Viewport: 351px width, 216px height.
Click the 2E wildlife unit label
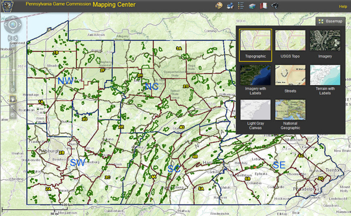121,126
